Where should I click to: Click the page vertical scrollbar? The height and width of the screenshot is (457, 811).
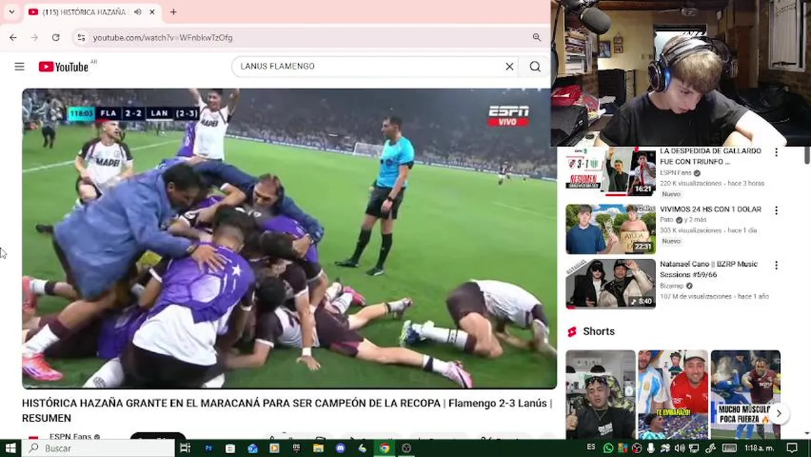point(807,154)
